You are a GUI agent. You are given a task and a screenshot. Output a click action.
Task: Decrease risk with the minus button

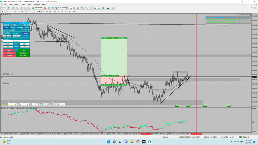point(12,36)
